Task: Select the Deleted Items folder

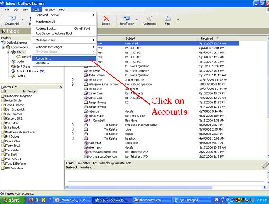Action: click(27, 71)
